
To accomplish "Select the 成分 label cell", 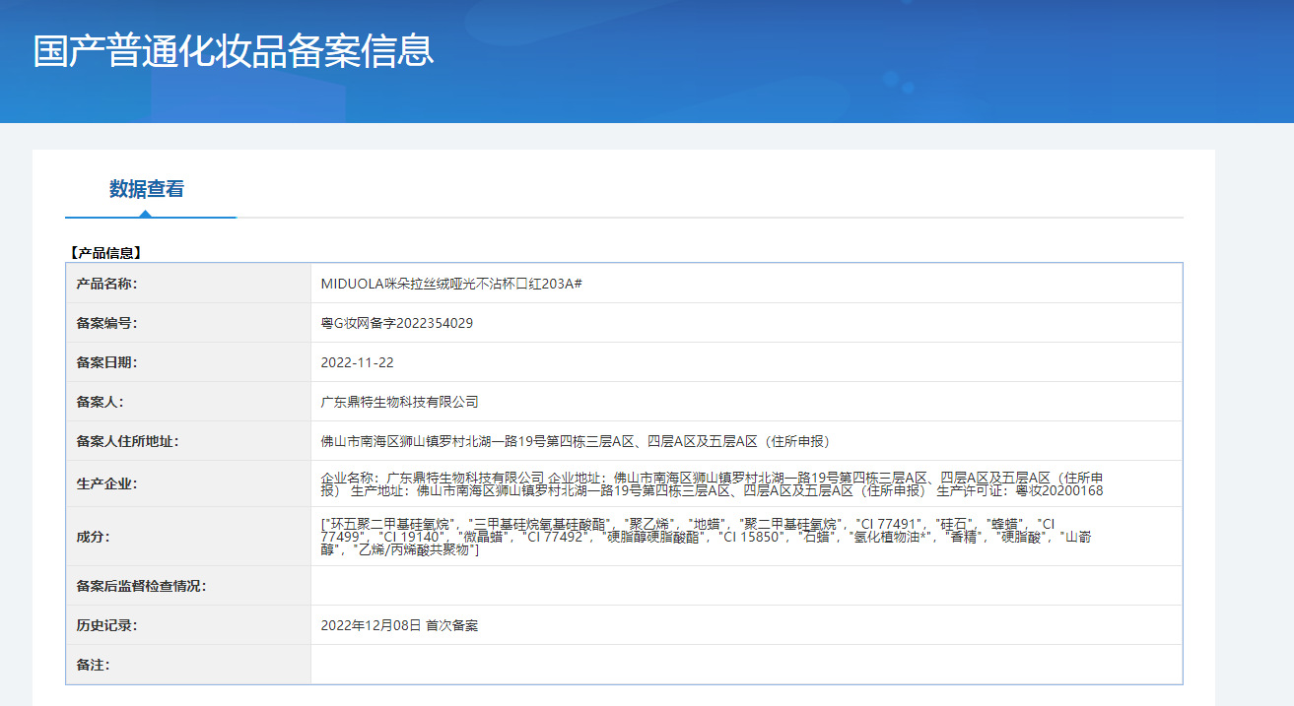I will (x=188, y=537).
